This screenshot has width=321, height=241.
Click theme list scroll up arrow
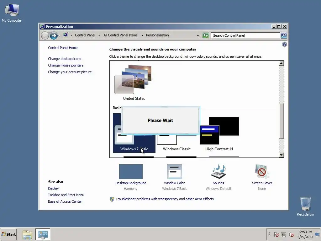click(281, 63)
